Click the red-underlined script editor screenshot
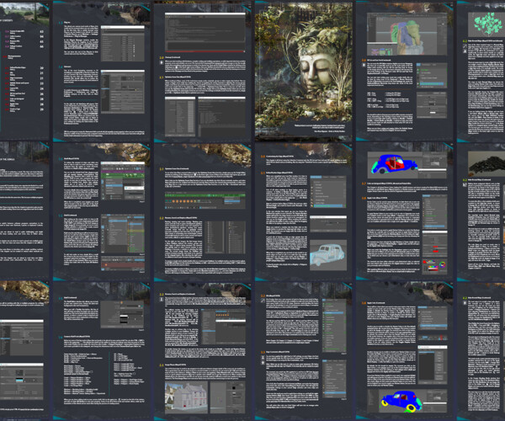 [205, 33]
